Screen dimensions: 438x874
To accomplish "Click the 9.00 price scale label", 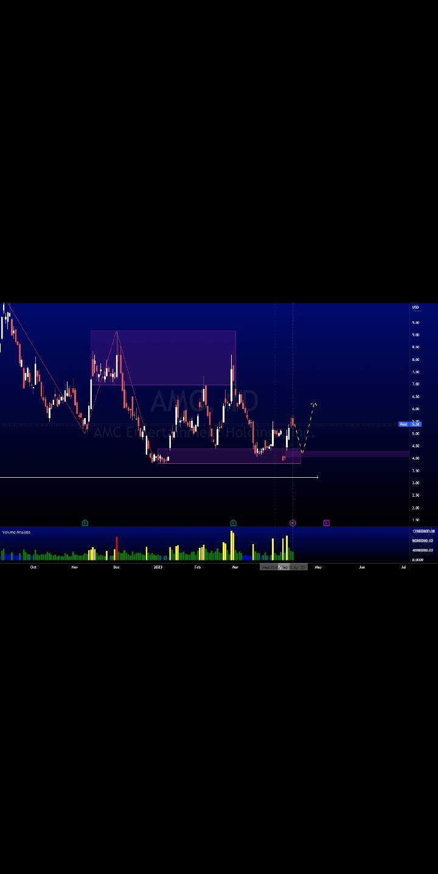I will pos(415,335).
